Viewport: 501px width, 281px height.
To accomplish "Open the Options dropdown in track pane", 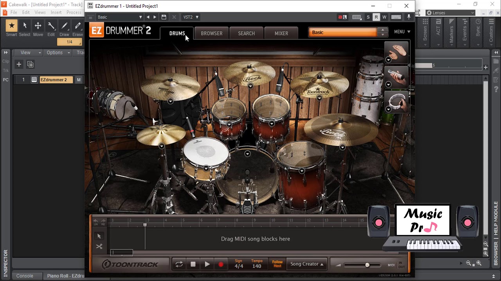I will [58, 52].
